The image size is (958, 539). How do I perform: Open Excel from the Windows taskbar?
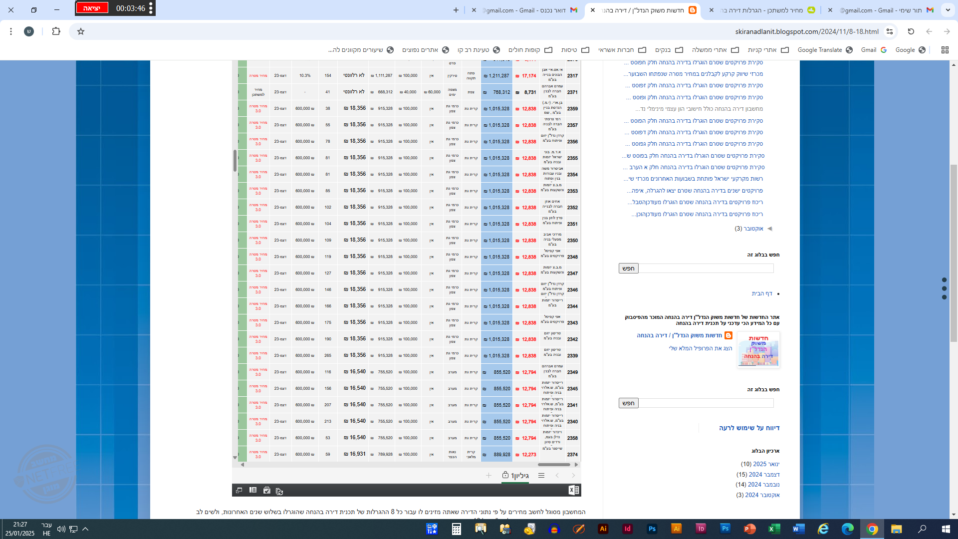774,529
